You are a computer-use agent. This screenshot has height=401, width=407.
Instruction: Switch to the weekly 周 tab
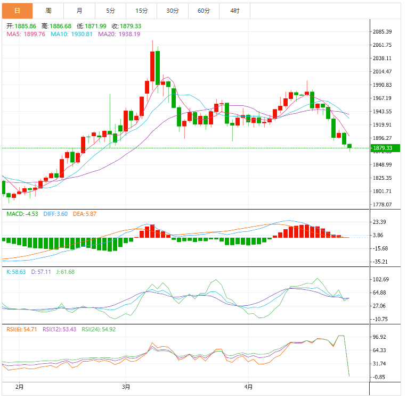48,11
